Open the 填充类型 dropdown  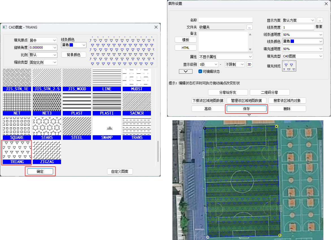[303, 56]
